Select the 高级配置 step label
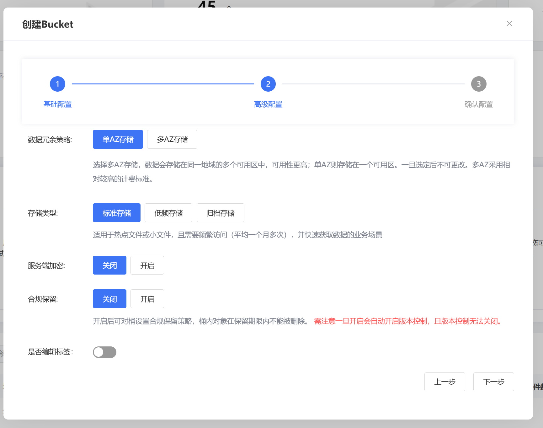Viewport: 543px width, 428px height. [x=268, y=104]
